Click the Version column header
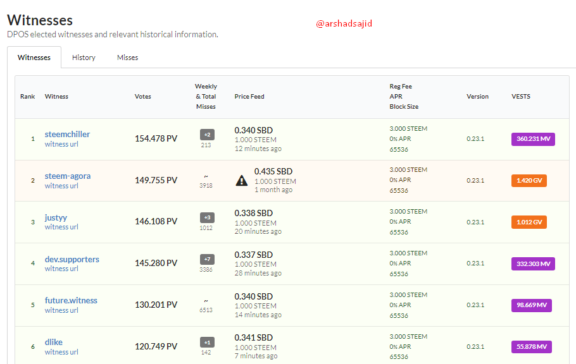The image size is (576, 364). pyautogui.click(x=477, y=97)
